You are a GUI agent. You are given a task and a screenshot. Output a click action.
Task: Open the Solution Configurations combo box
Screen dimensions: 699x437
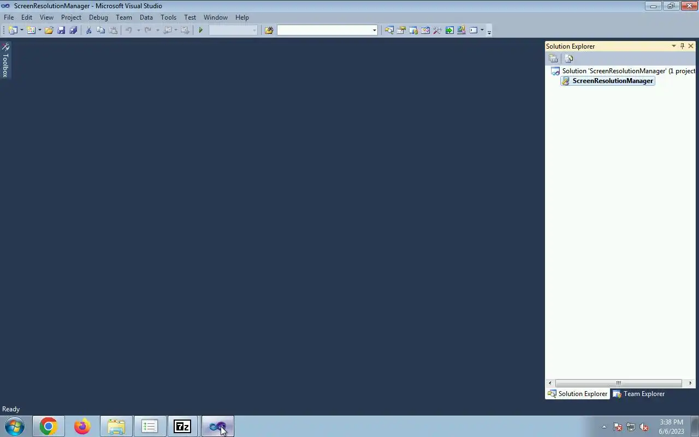(233, 30)
